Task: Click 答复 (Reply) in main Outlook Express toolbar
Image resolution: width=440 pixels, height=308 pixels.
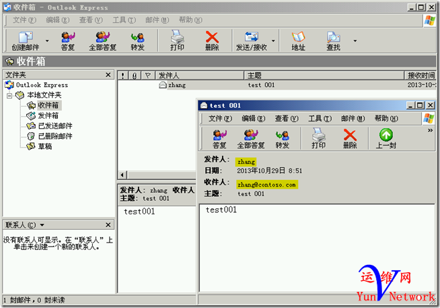Action: coord(68,40)
